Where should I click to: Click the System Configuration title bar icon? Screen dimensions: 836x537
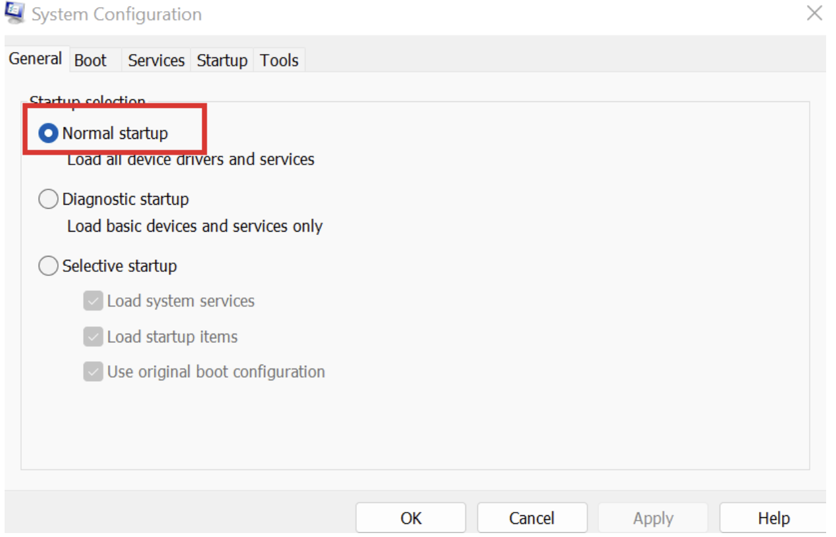coord(14,12)
